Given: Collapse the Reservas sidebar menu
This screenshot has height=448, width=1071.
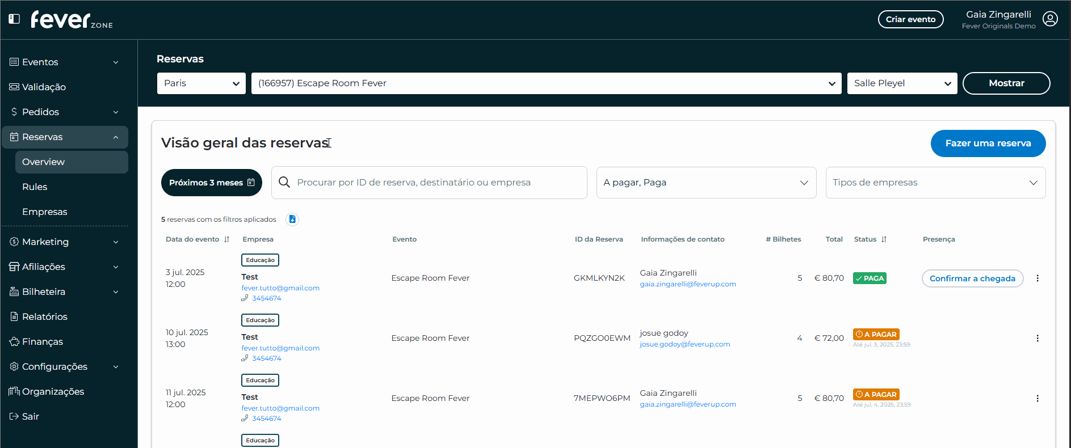Looking at the screenshot, I should 116,137.
